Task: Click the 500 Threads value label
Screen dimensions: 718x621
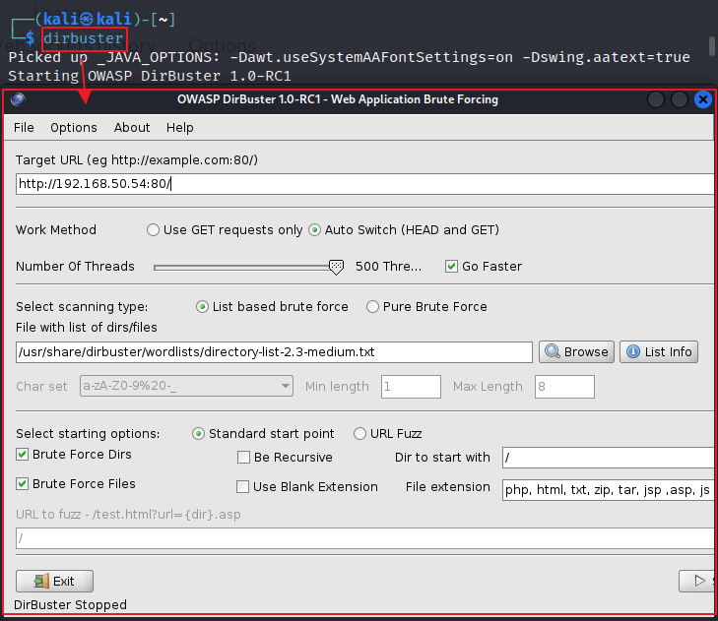Action: pos(388,267)
